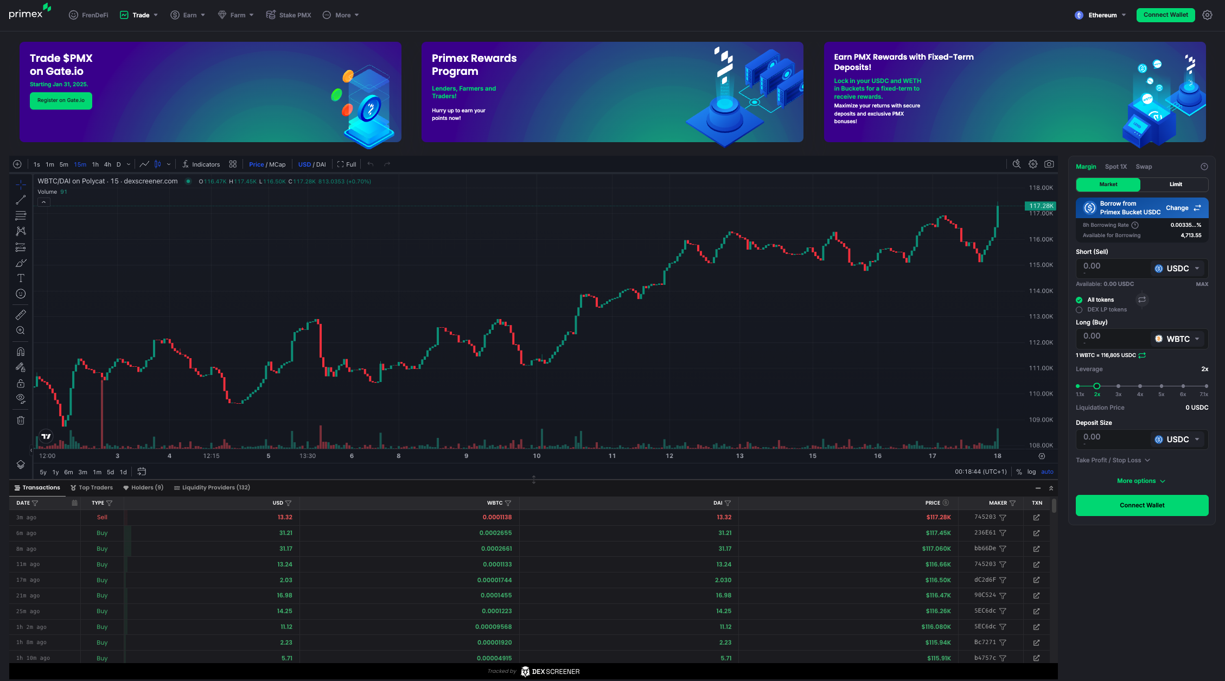This screenshot has width=1225, height=681.
Task: Select the trend line drawing tool
Action: coord(21,200)
